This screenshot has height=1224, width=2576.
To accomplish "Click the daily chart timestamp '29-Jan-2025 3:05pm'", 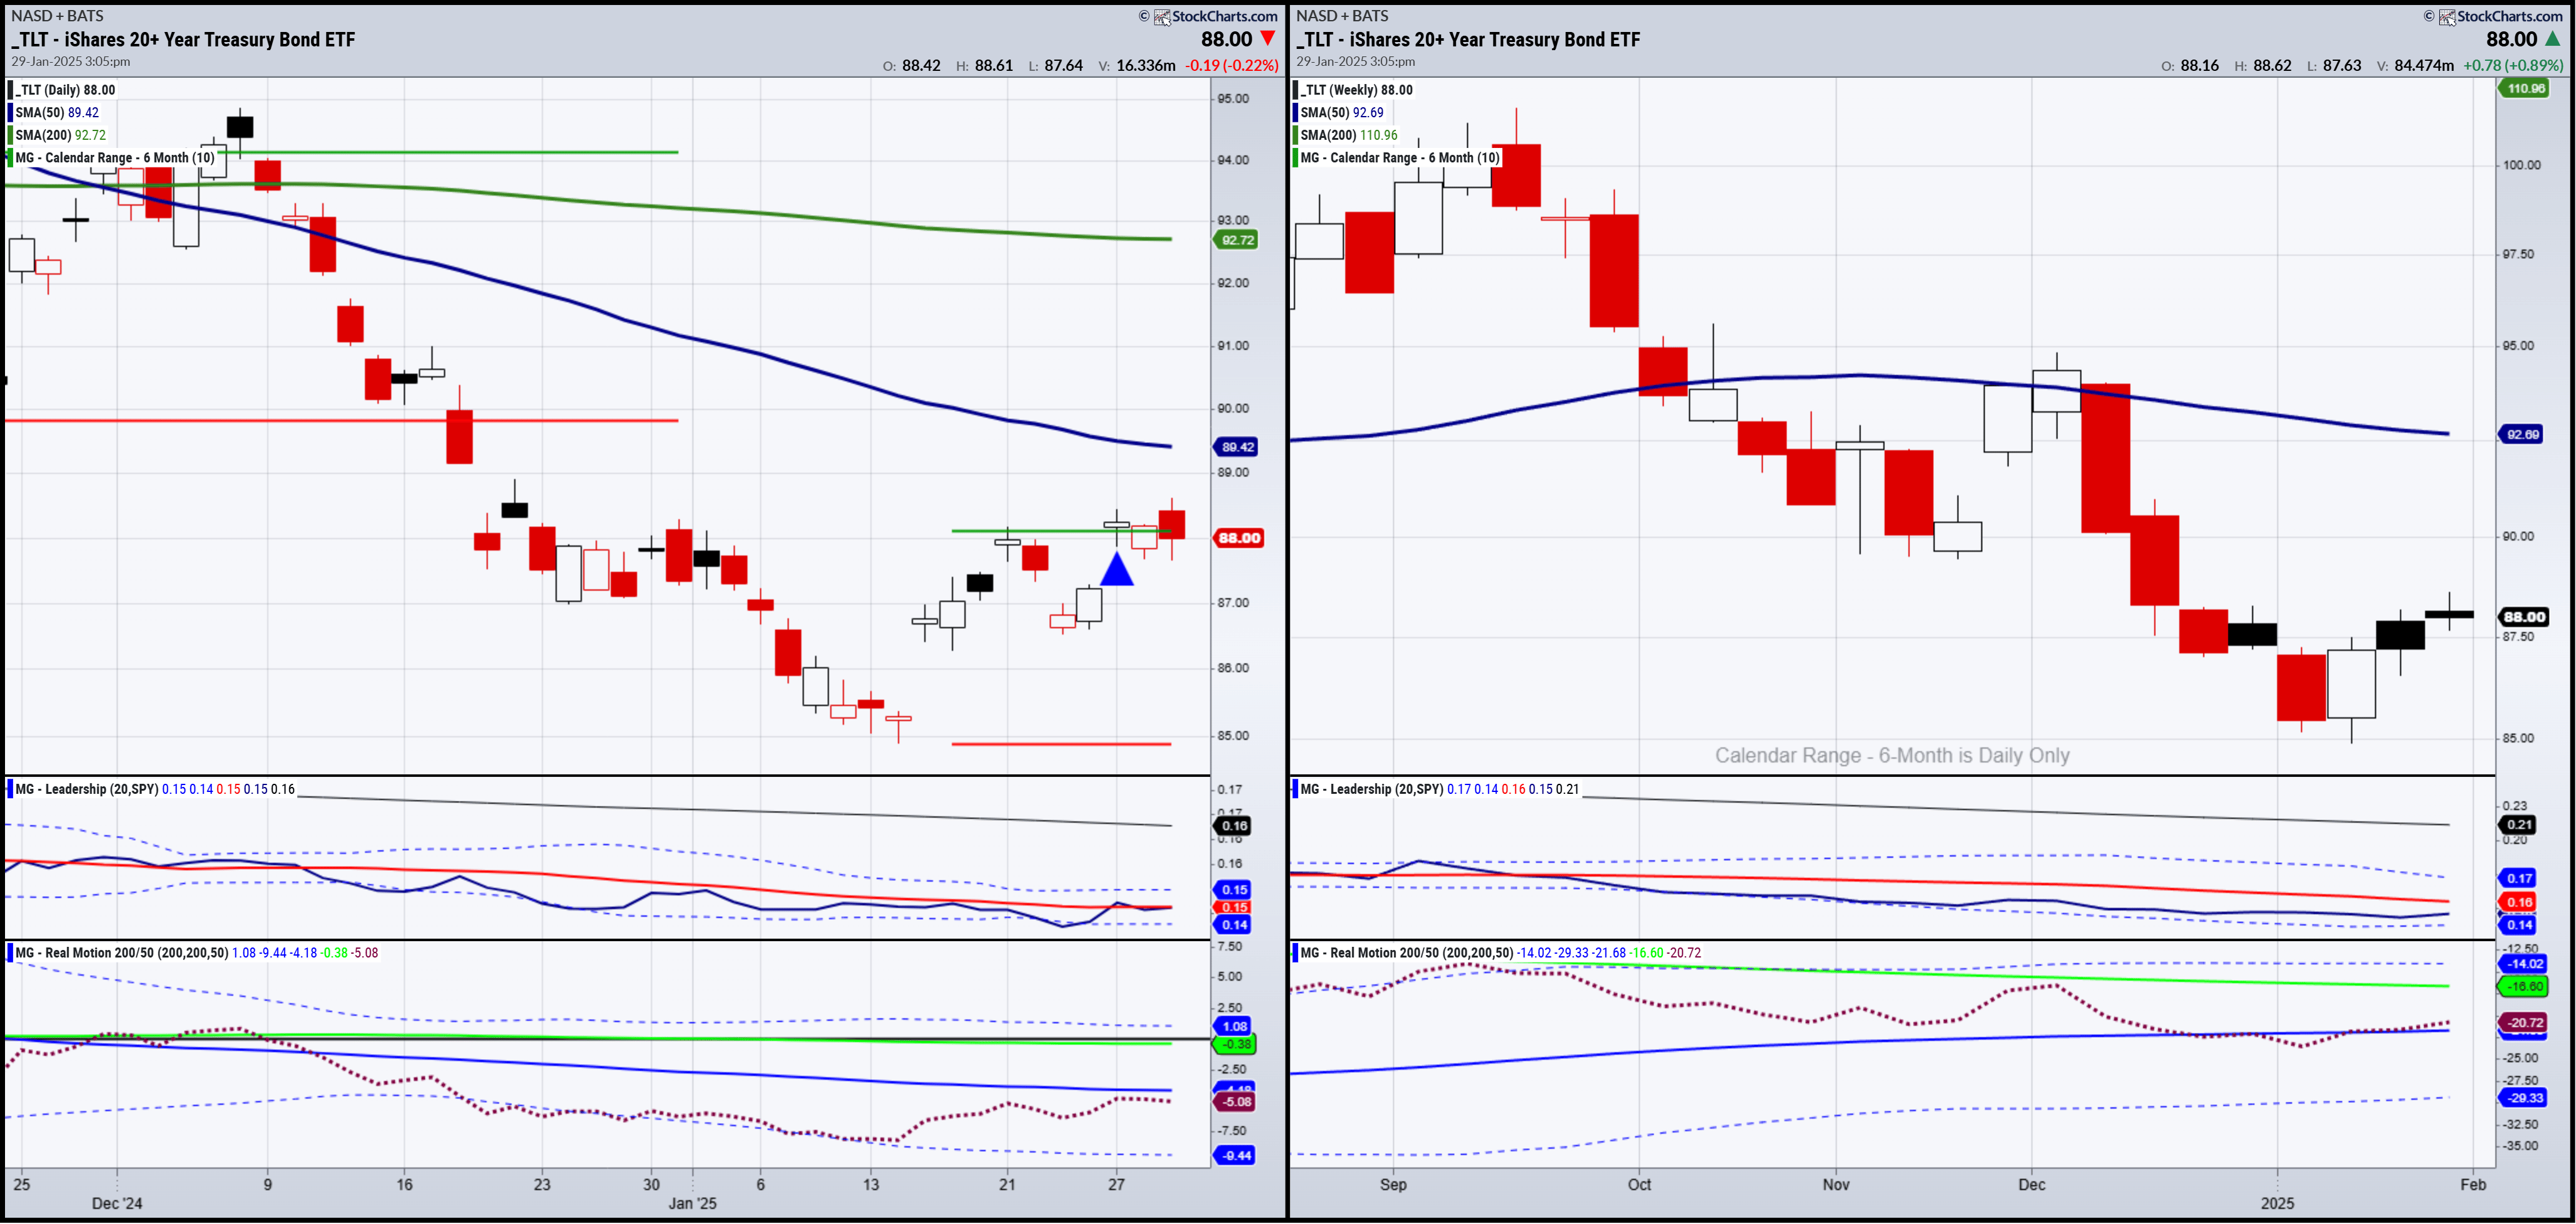I will 71,62.
